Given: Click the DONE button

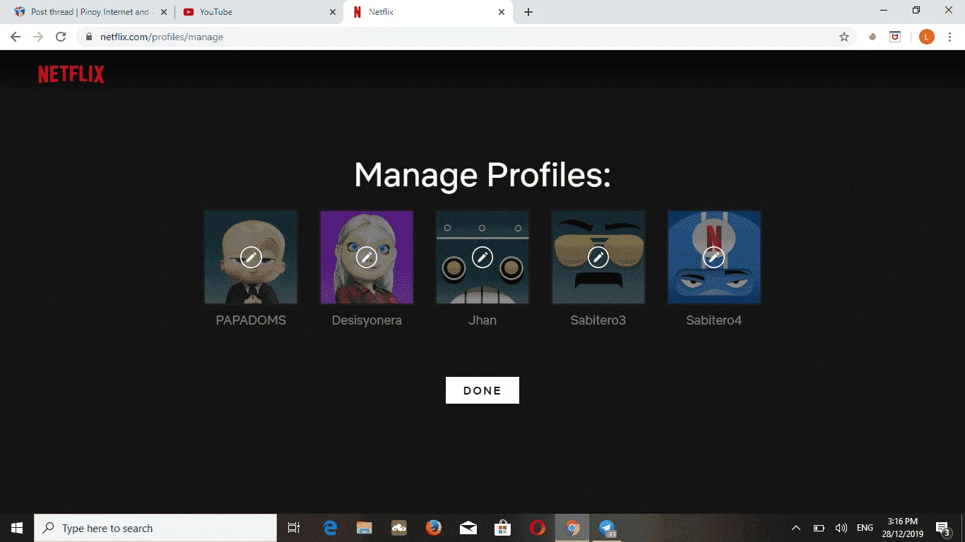Looking at the screenshot, I should click(482, 390).
